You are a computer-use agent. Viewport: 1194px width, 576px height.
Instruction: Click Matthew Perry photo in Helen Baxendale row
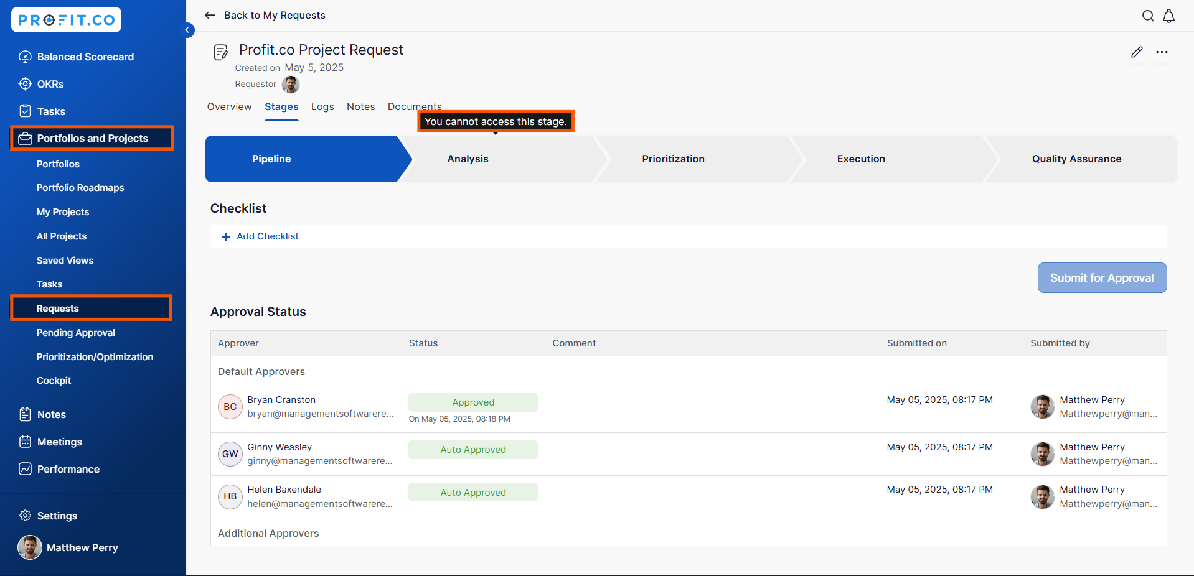coord(1042,496)
